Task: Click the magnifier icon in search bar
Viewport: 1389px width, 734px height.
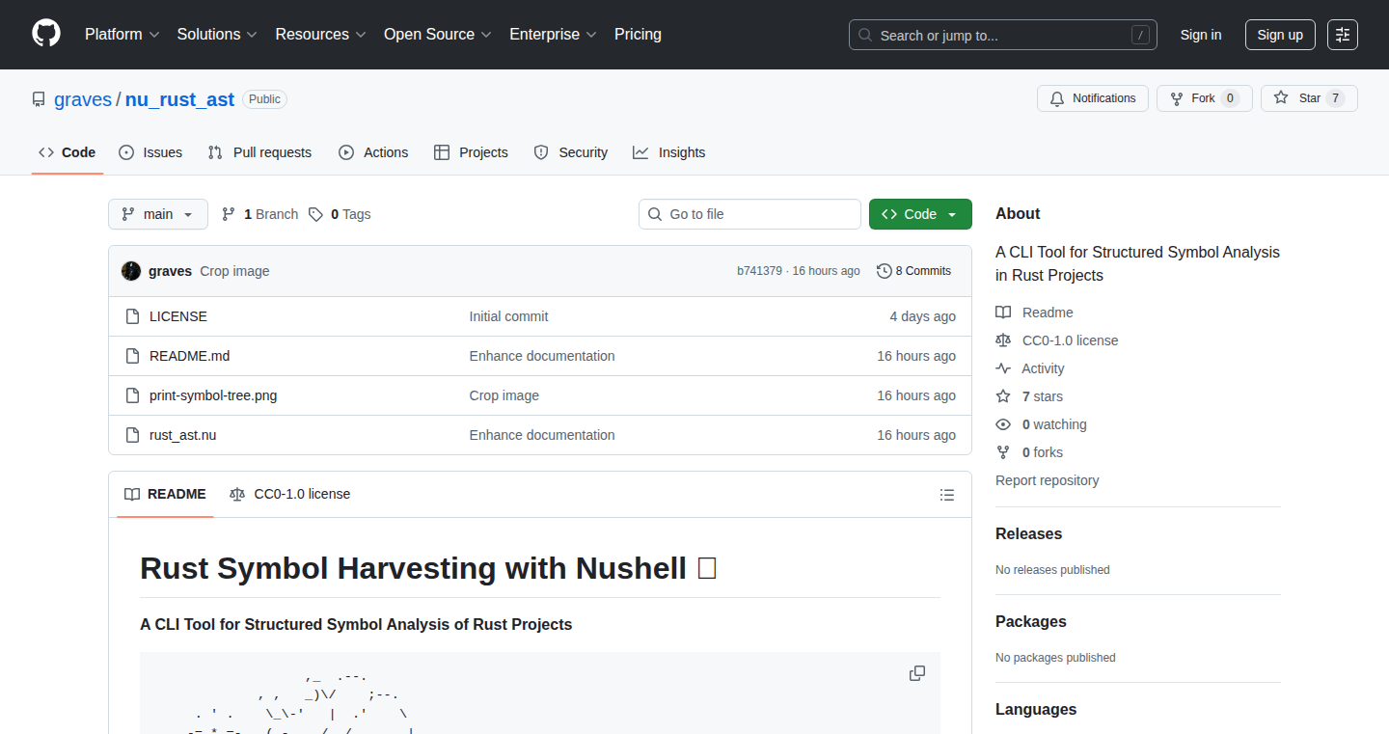Action: (x=865, y=35)
